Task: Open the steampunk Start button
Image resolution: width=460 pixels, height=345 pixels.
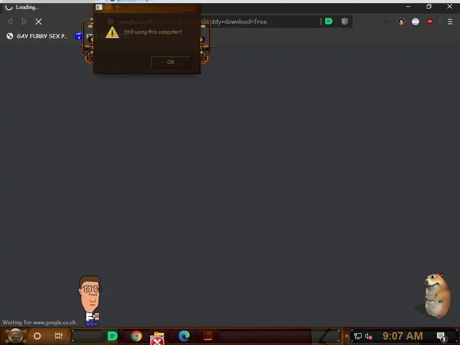Action: pos(16,336)
